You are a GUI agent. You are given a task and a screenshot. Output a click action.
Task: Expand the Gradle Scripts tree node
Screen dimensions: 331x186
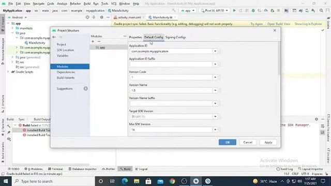(x=8, y=72)
